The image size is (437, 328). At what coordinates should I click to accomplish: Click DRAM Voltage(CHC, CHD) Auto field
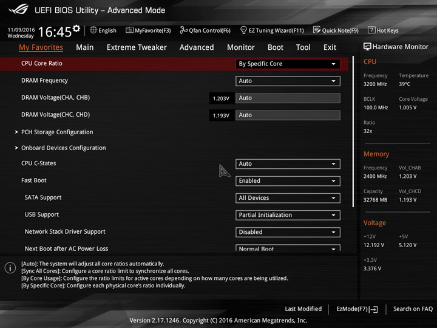tap(288, 115)
